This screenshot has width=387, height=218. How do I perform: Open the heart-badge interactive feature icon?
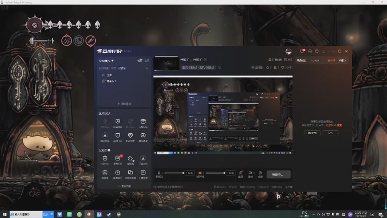pos(130,135)
